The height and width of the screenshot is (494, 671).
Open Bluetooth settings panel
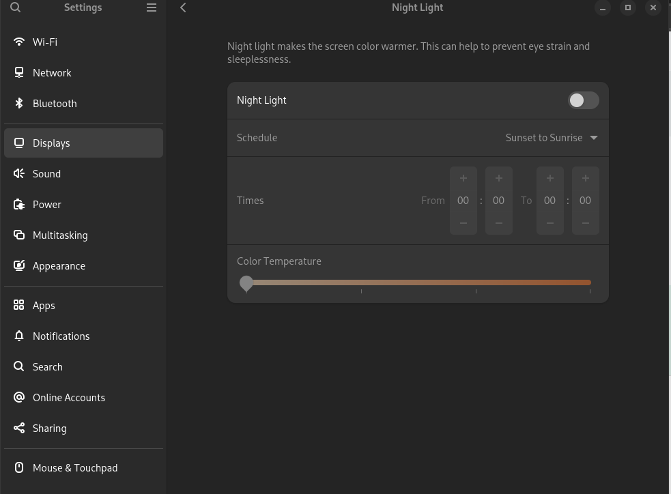click(83, 104)
